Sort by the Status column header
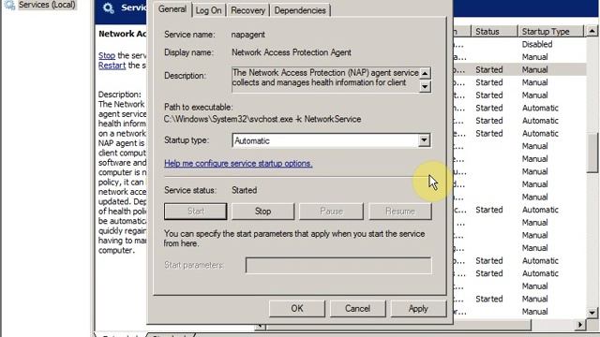Screen dimensions: 600x337 (x=494, y=31)
